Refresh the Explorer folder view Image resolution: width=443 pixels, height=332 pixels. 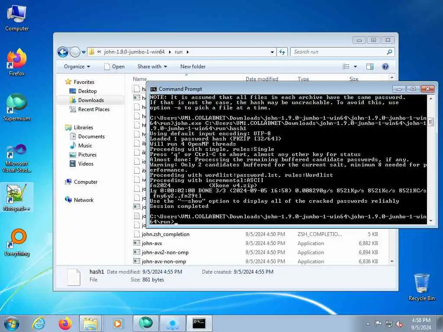[x=282, y=52]
